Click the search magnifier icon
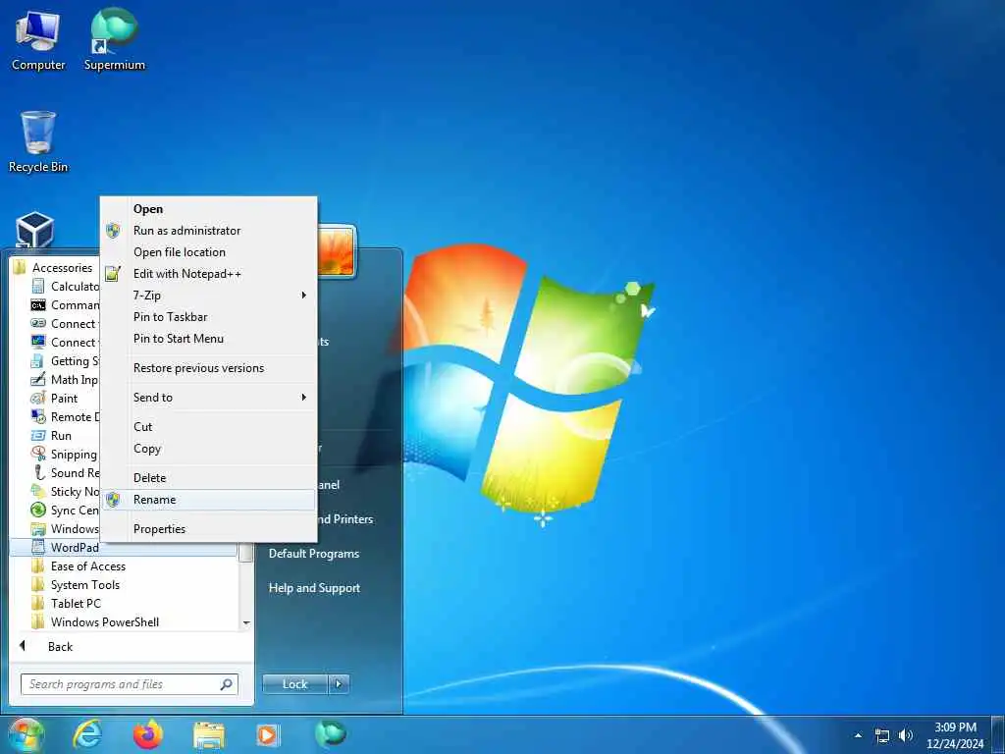Screen dimensions: 1005x754 pyautogui.click(x=227, y=684)
